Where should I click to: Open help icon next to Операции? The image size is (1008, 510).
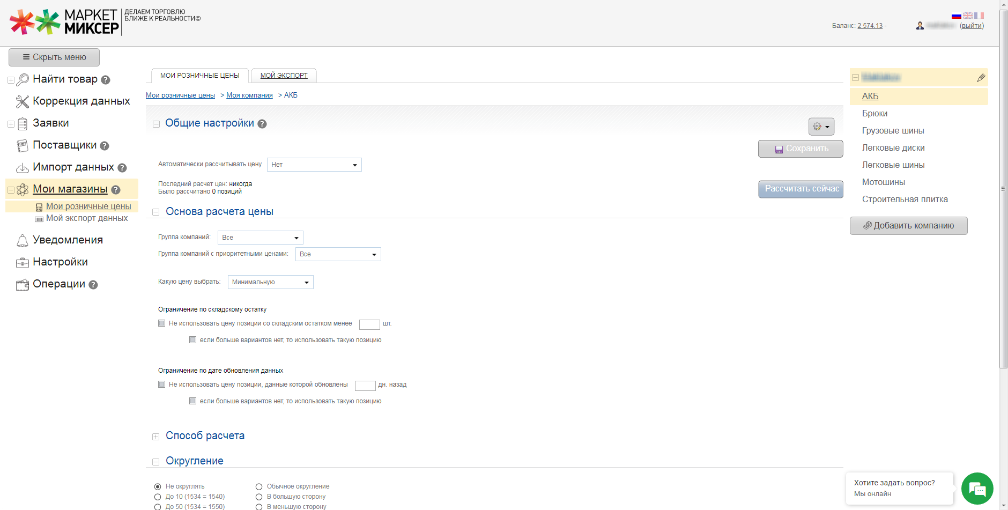[93, 285]
